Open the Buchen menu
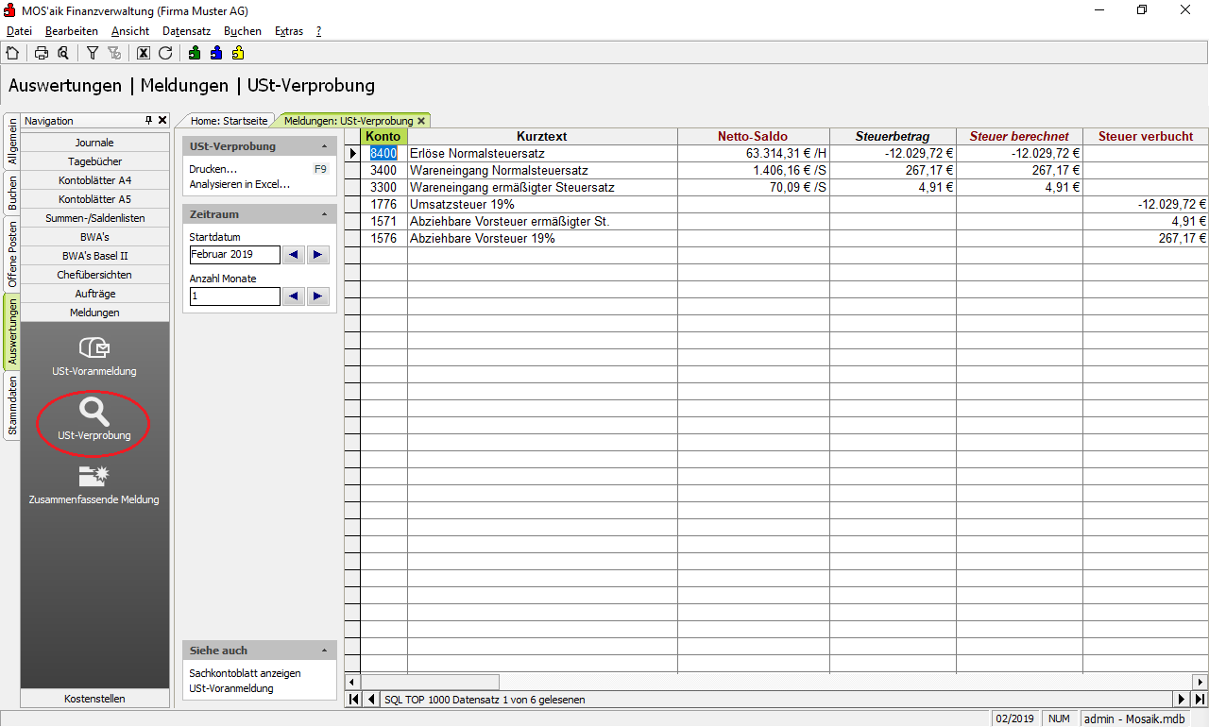This screenshot has height=727, width=1209. point(242,31)
